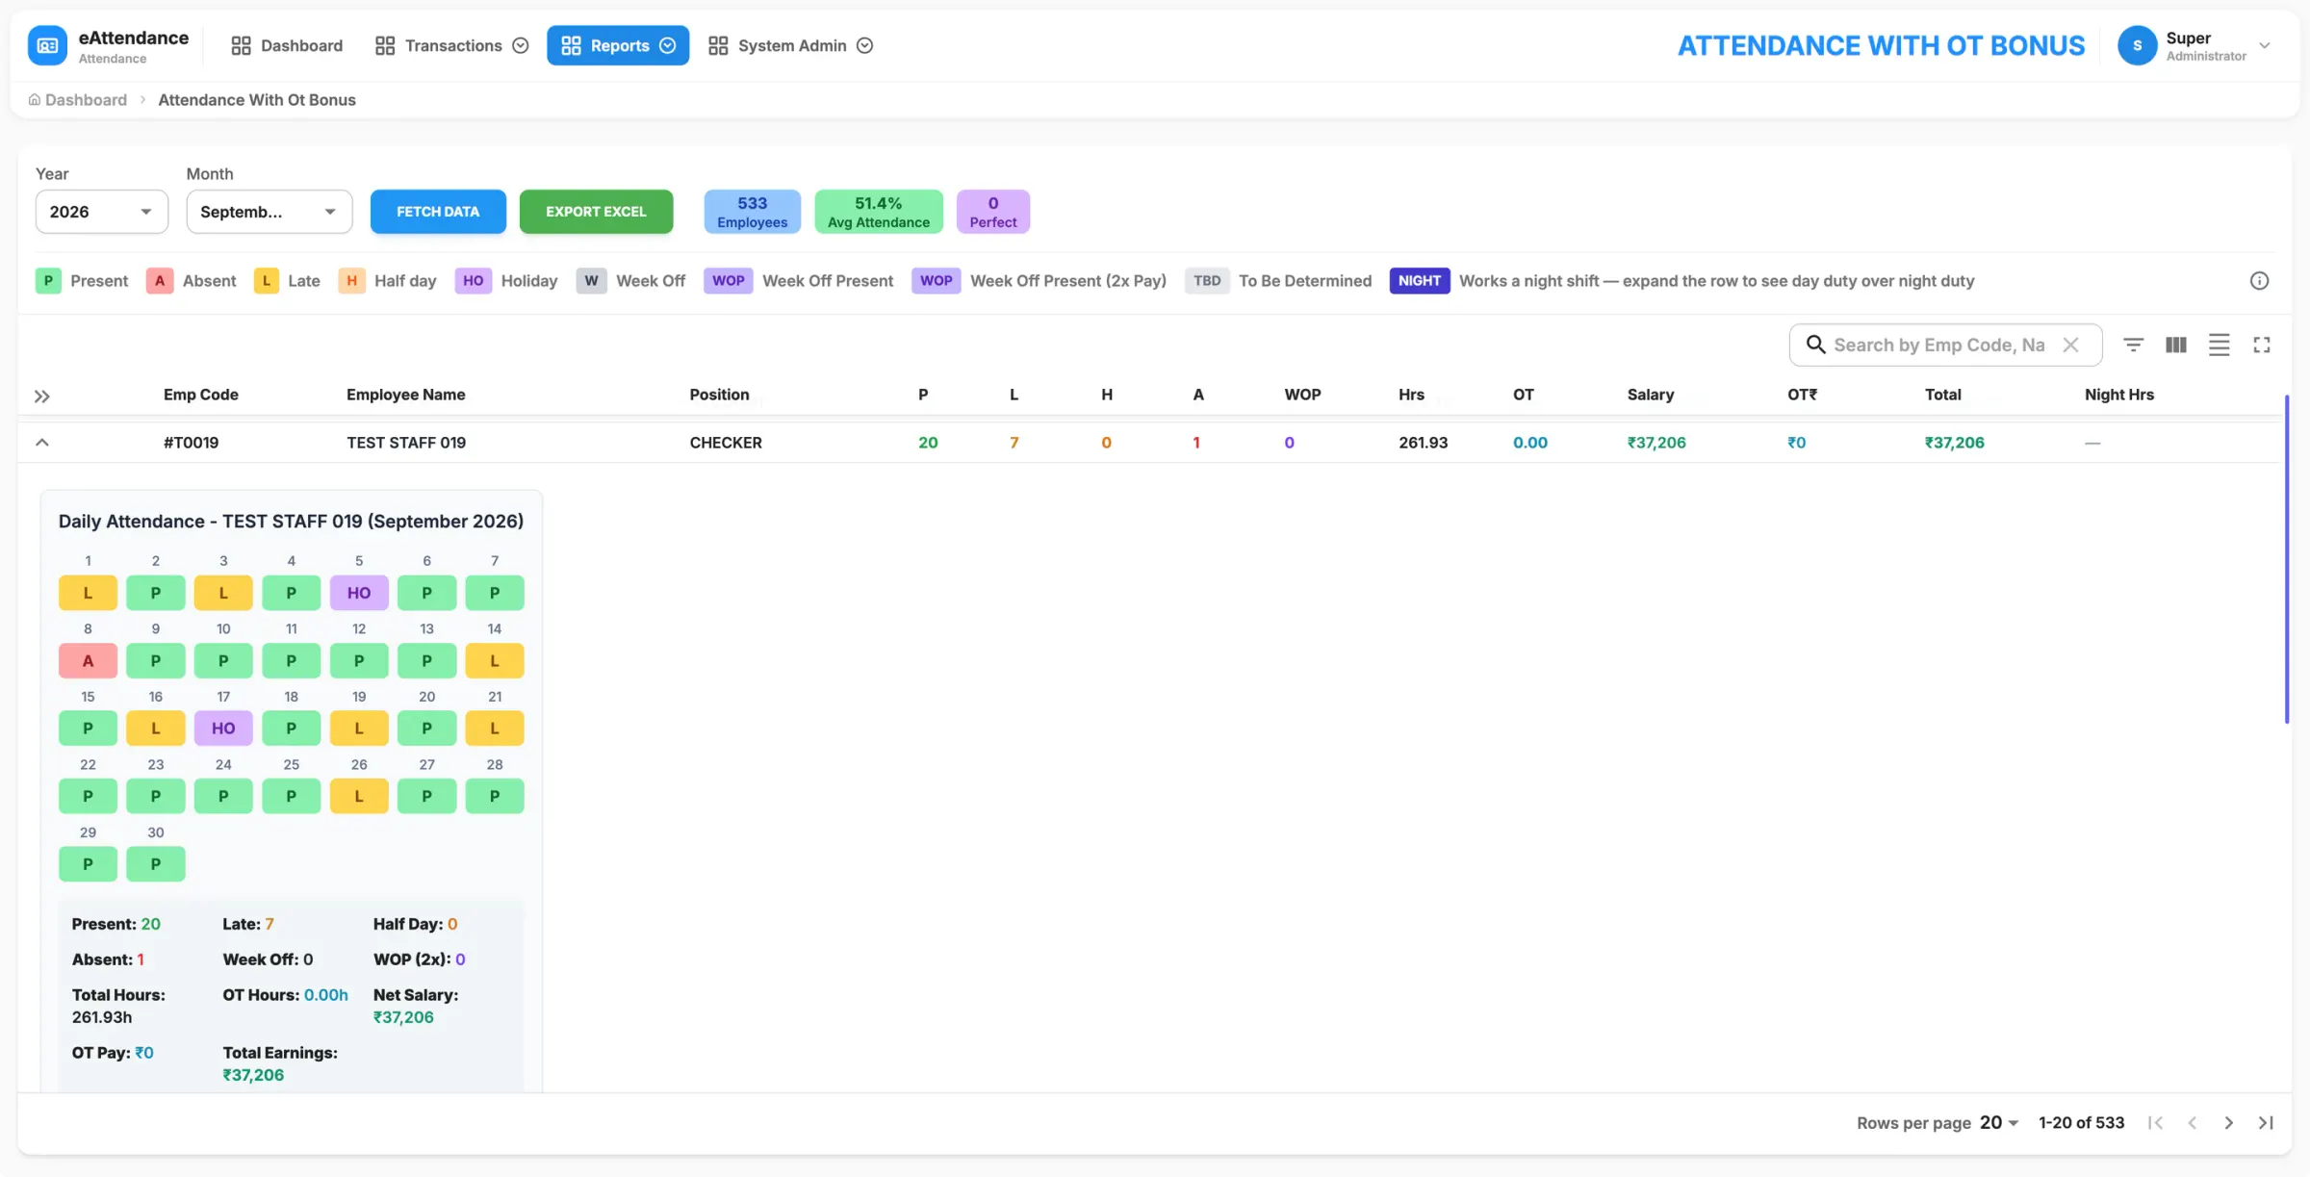The height and width of the screenshot is (1177, 2310).
Task: Click the Dashboard breadcrumb link
Action: point(86,100)
